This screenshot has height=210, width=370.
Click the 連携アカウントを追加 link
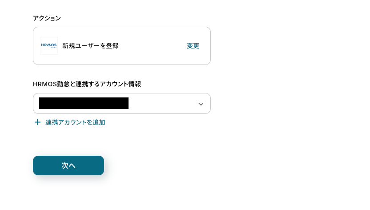point(75,122)
